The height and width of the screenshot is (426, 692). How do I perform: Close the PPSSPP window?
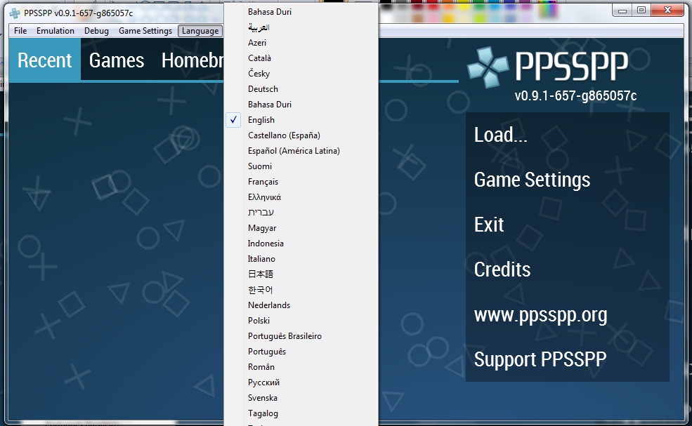(x=667, y=11)
